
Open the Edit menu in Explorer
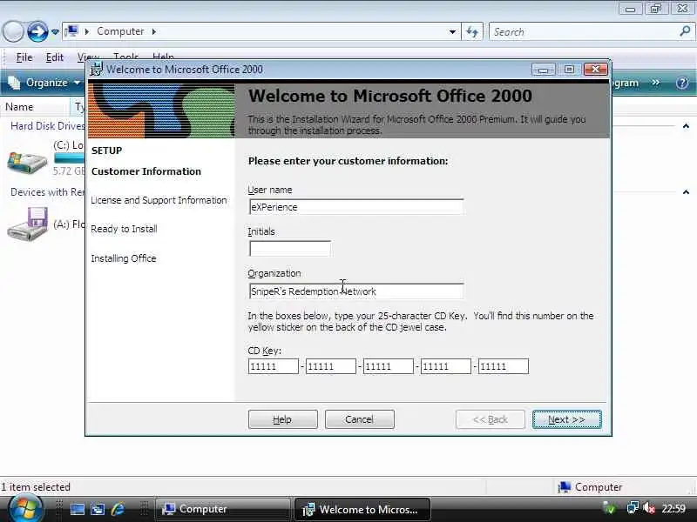pos(54,57)
